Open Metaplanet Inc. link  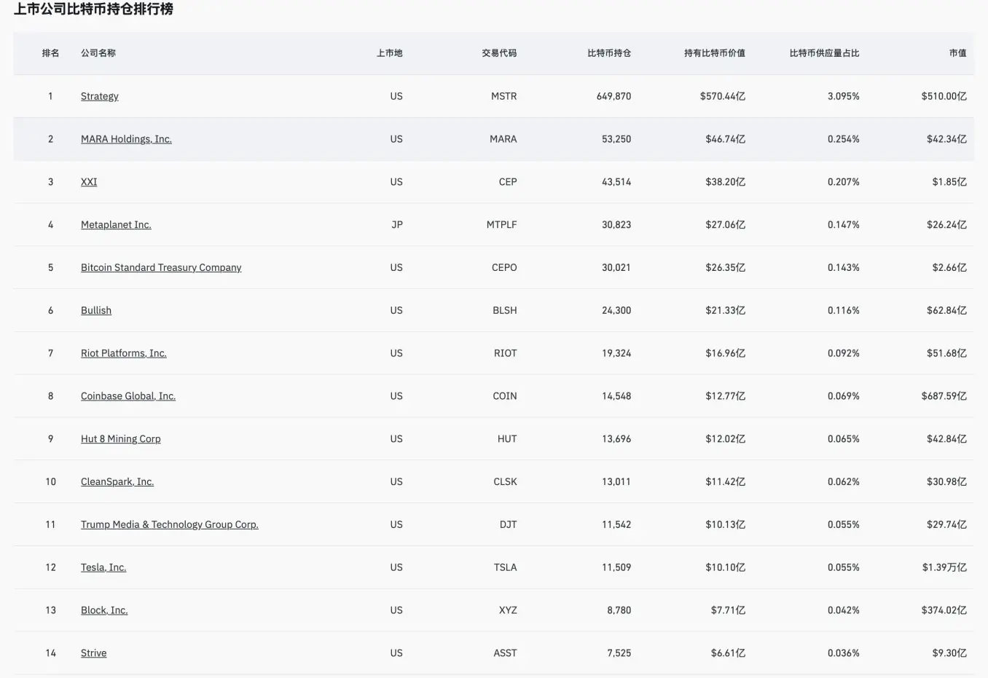pyautogui.click(x=116, y=225)
